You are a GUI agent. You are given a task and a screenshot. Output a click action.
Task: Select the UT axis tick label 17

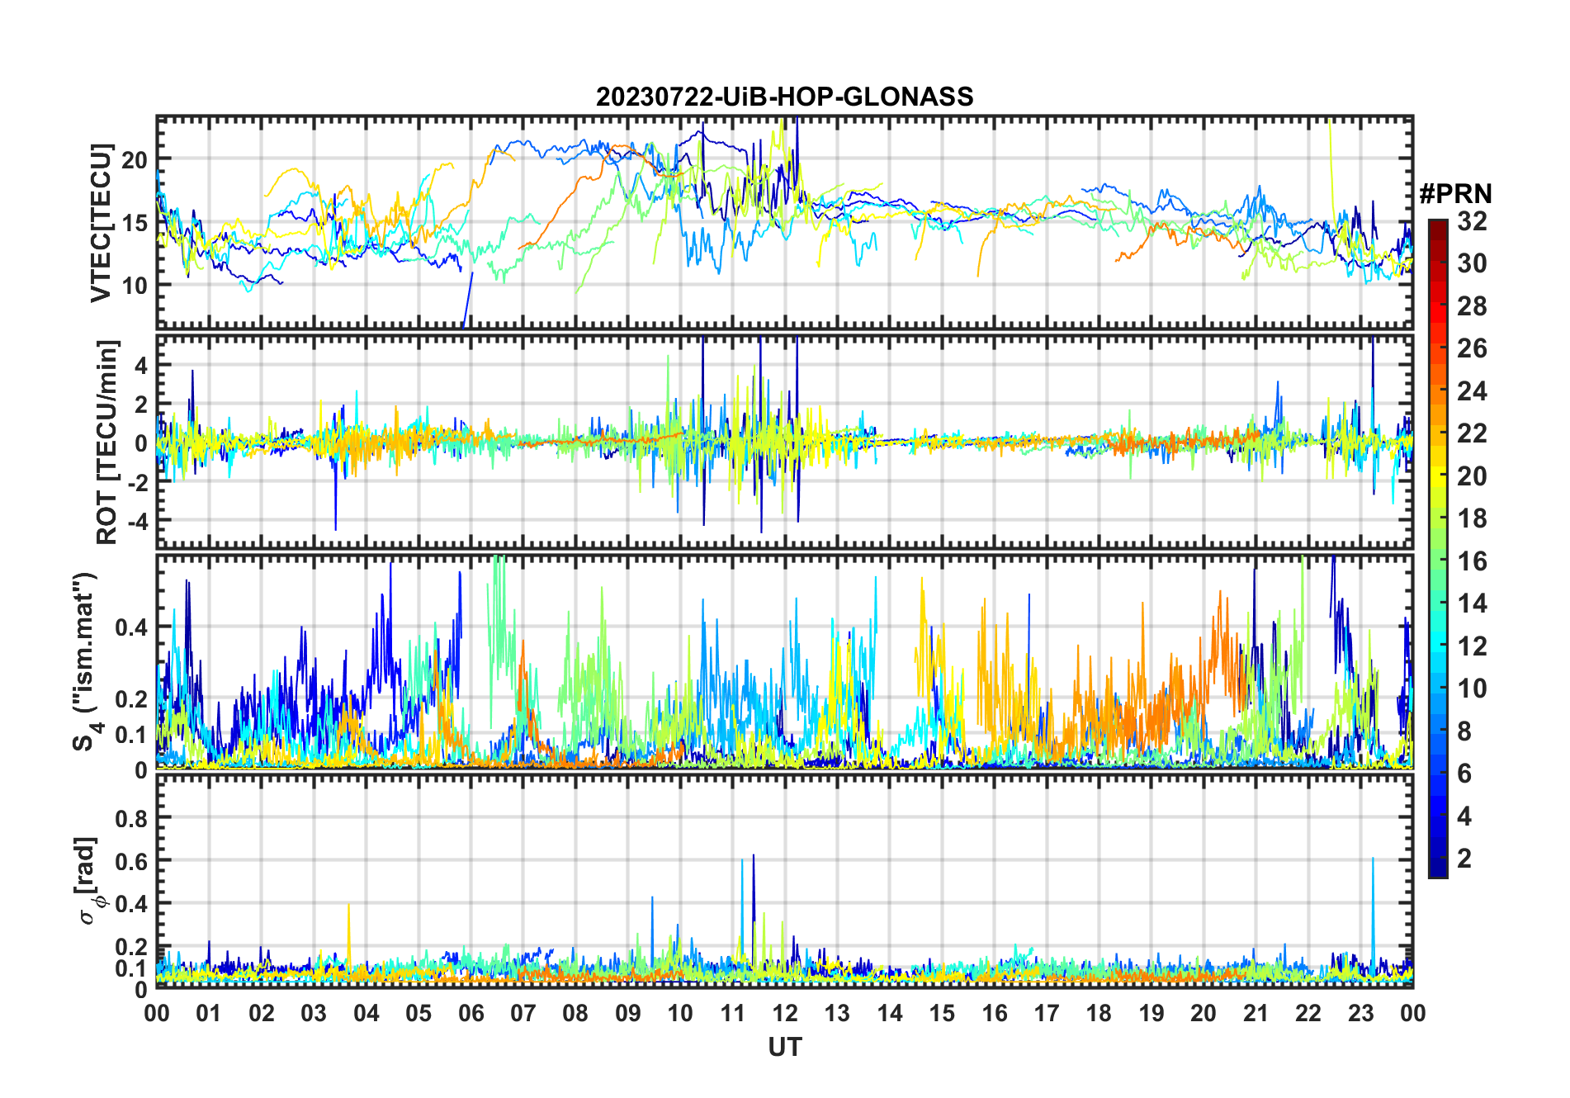click(x=1047, y=1014)
